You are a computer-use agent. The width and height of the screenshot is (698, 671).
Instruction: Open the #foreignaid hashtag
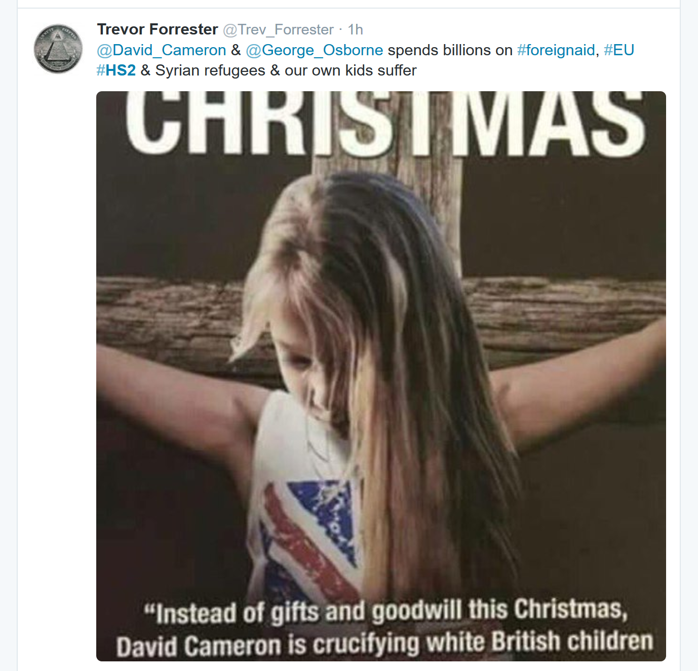coord(556,50)
